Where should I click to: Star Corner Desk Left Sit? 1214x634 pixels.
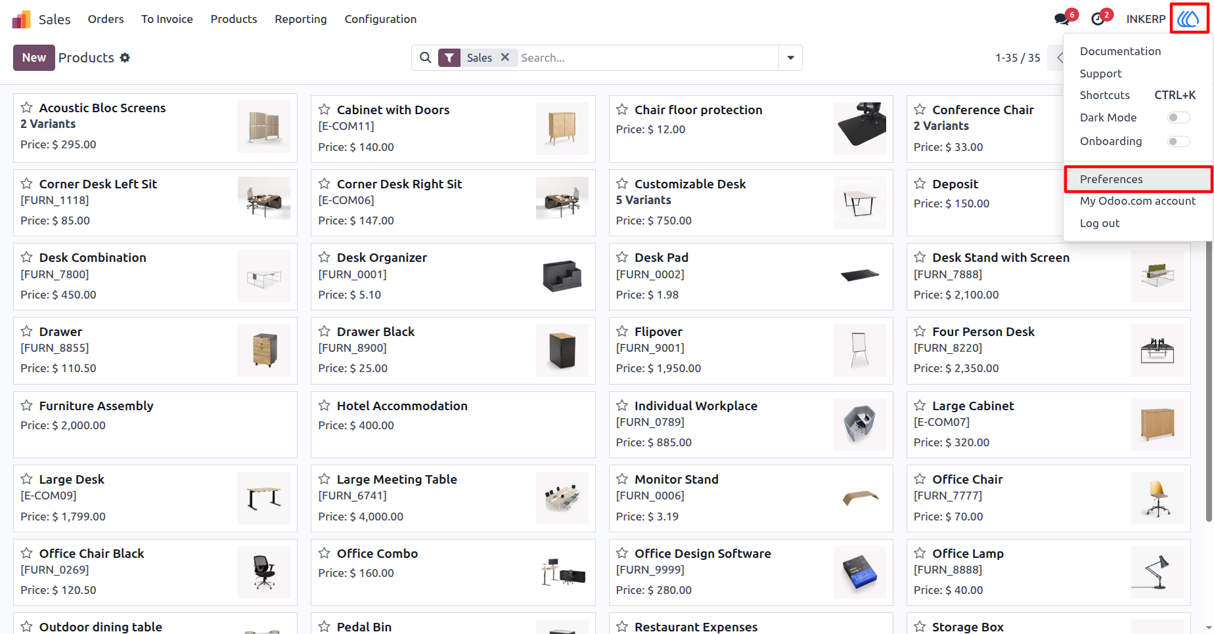click(26, 184)
